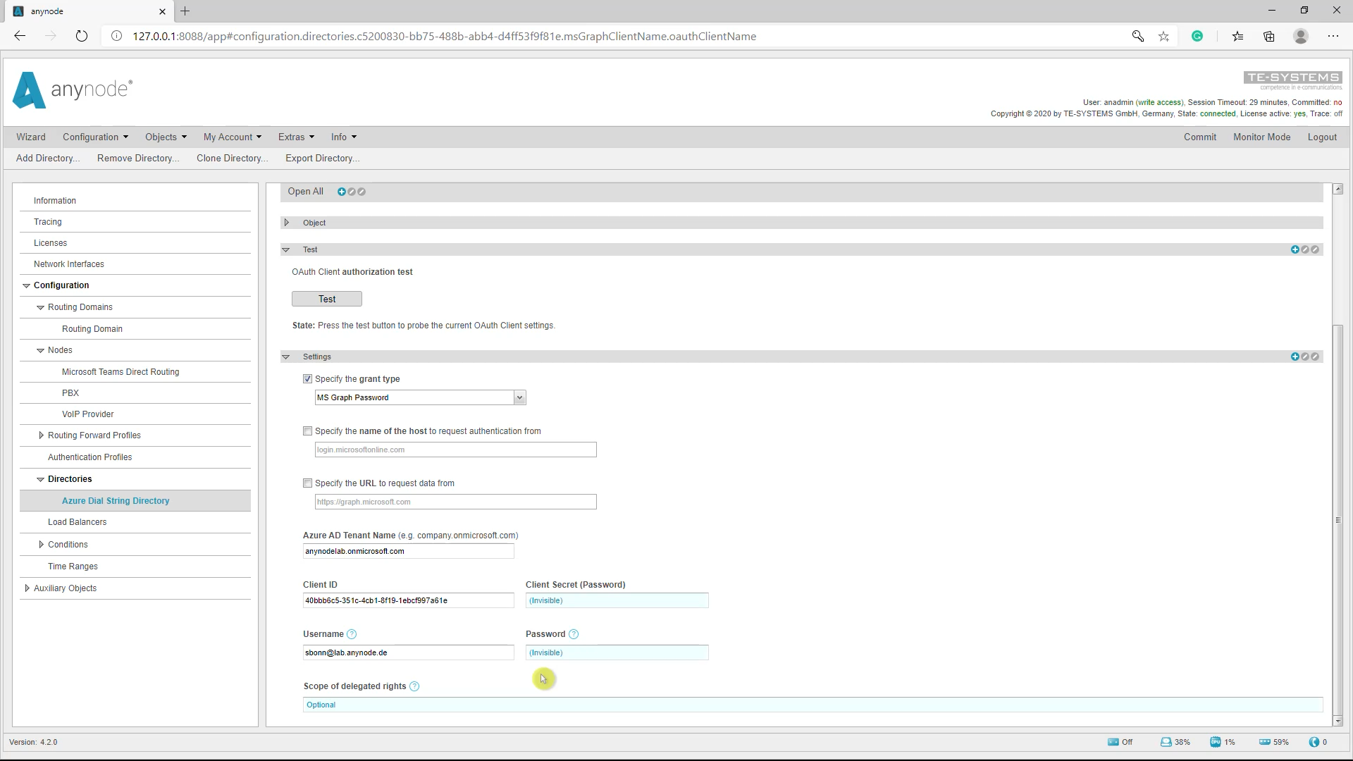Enable Specify the name of the host checkbox
Viewport: 1353px width, 761px height.
pos(307,431)
